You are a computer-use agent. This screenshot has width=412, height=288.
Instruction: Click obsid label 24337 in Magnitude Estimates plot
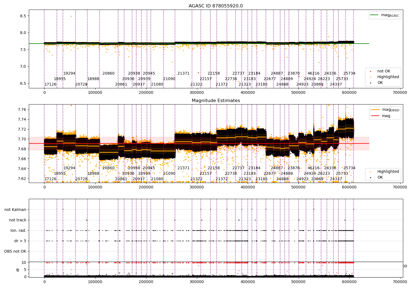coord(336,179)
